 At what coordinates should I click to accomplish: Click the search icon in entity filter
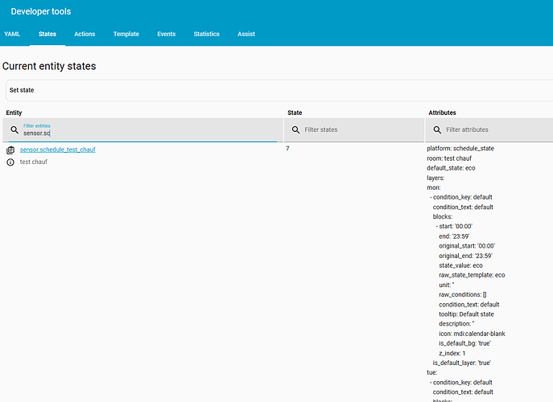click(14, 130)
